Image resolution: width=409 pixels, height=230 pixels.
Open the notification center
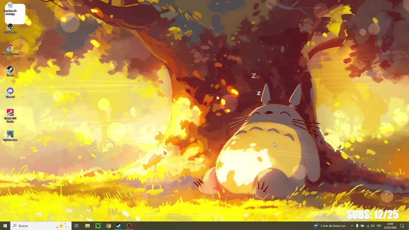(402, 226)
